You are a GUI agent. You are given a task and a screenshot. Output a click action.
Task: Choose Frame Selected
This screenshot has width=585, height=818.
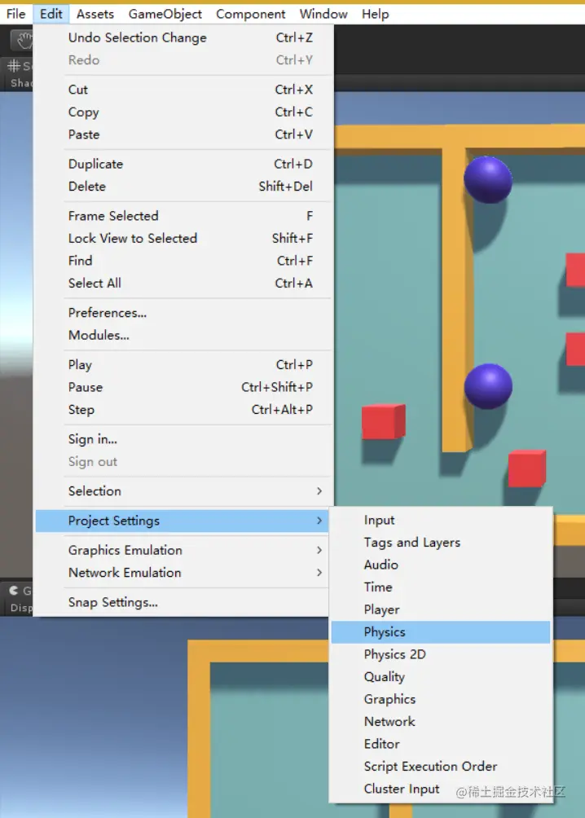(183, 215)
